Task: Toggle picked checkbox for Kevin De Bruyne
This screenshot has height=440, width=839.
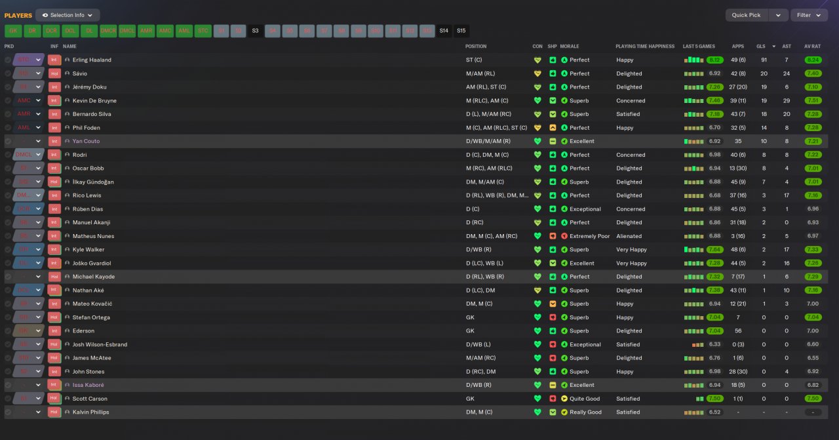Action: tap(8, 100)
